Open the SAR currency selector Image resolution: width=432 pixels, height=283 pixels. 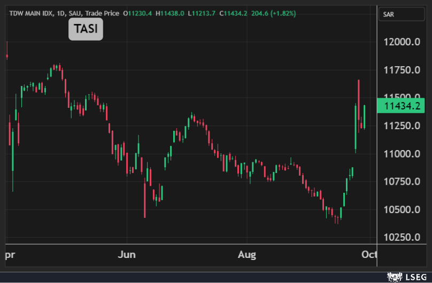point(401,14)
